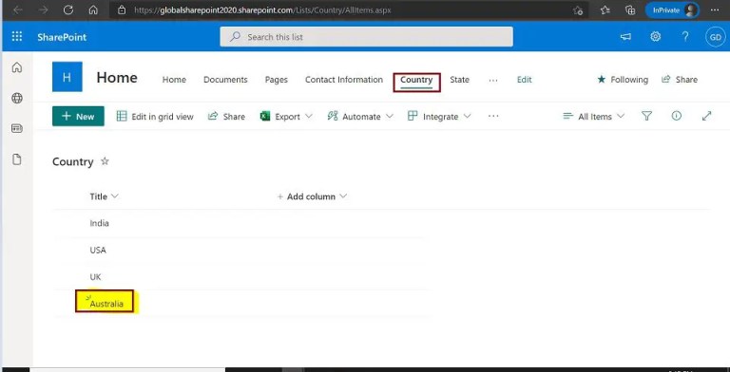730x372 pixels.
Task: Open the Contact Information navigation link
Action: point(344,80)
